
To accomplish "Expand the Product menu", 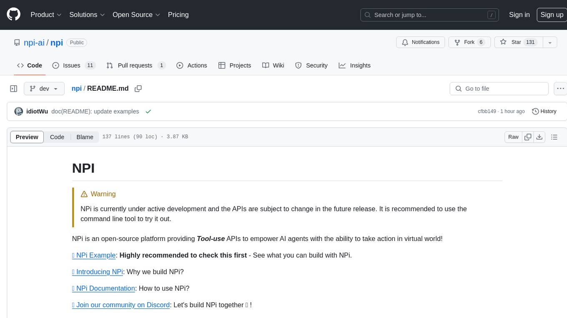I will 46,15.
